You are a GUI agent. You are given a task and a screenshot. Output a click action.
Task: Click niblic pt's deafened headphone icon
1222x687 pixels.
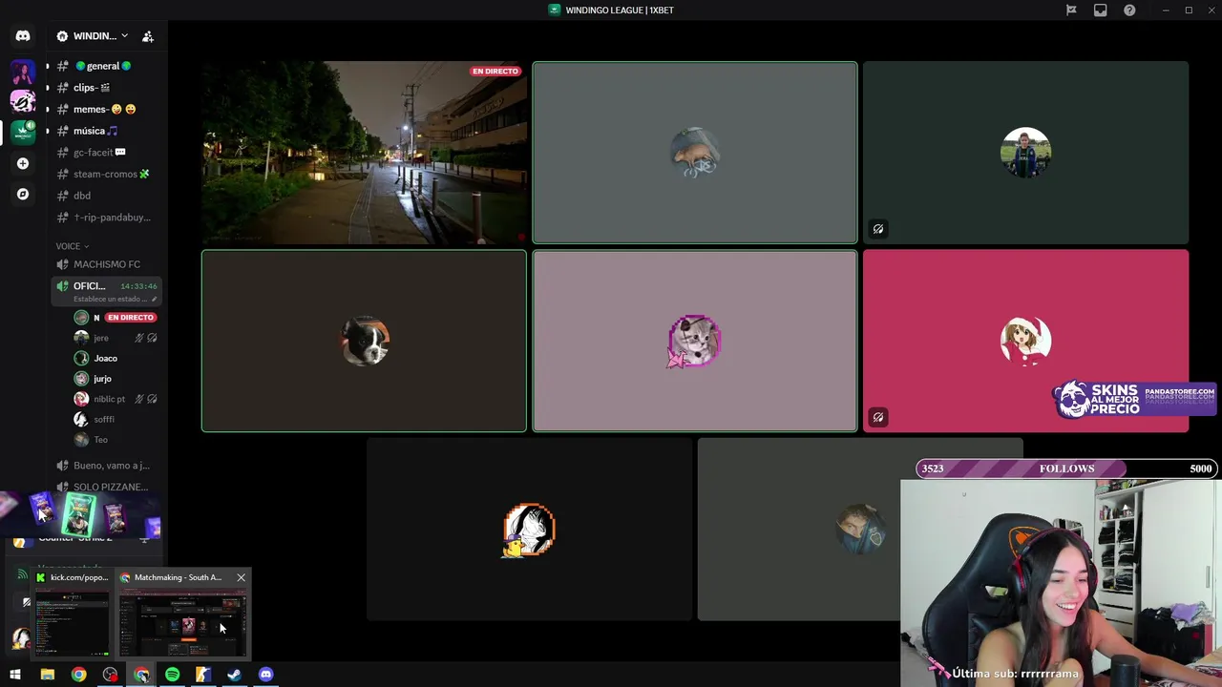pyautogui.click(x=152, y=399)
